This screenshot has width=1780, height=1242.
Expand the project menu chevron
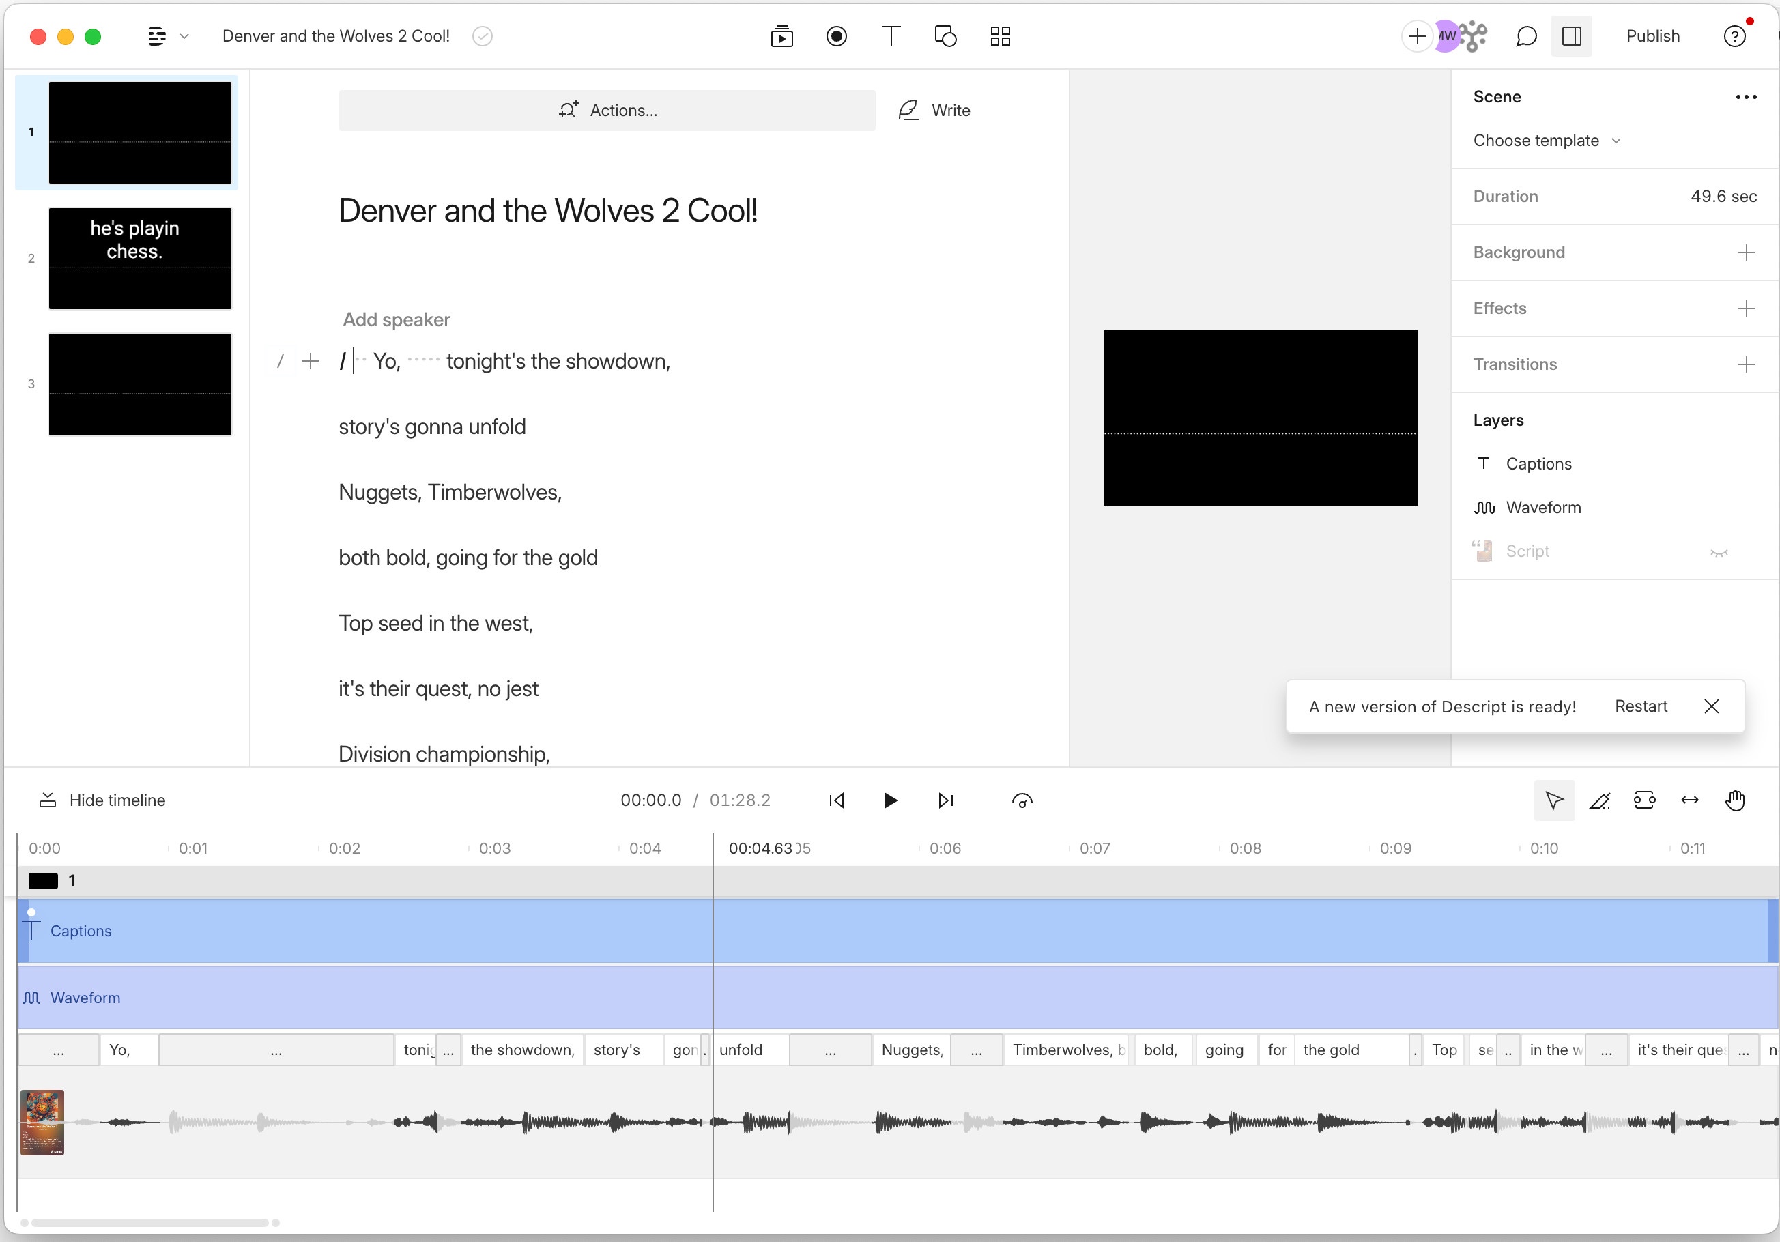coord(184,36)
